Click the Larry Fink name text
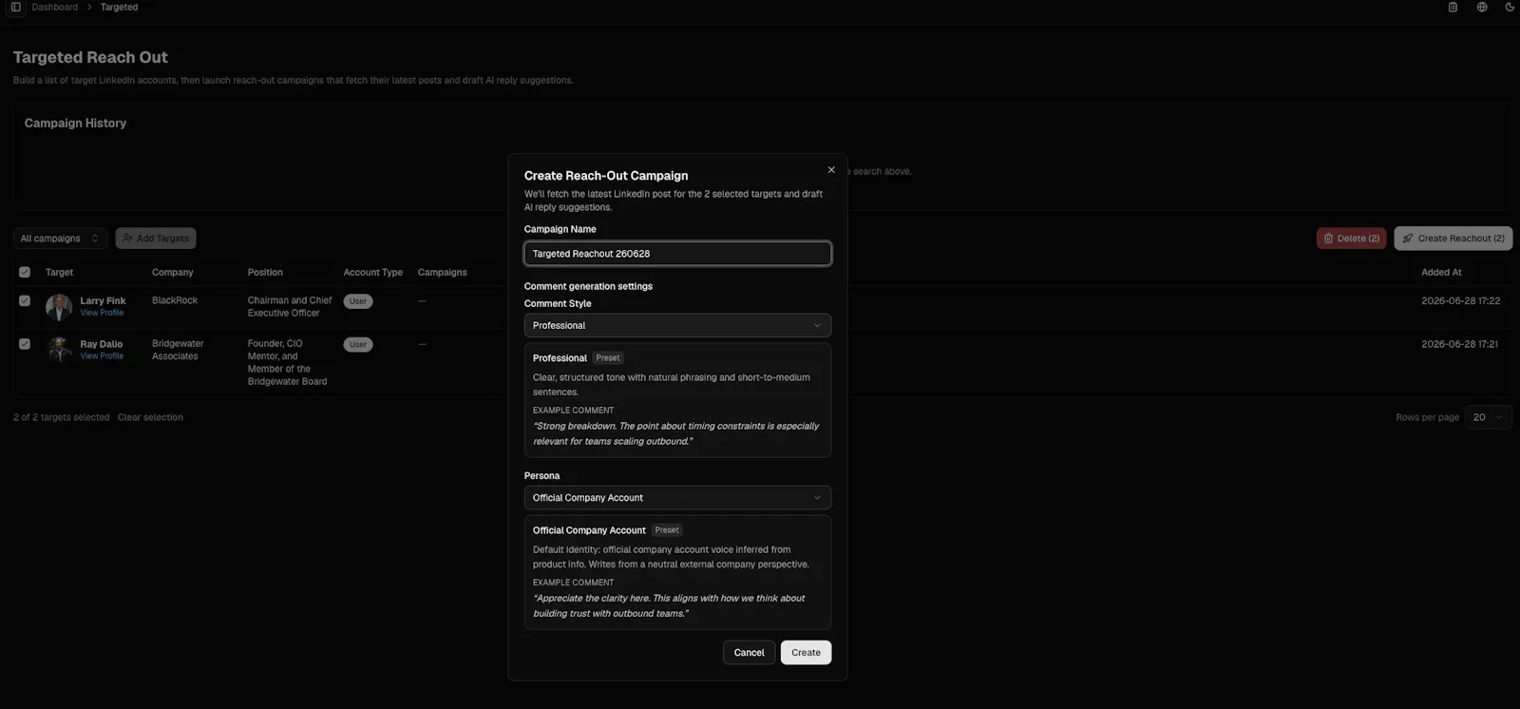1520x709 pixels. click(x=103, y=300)
